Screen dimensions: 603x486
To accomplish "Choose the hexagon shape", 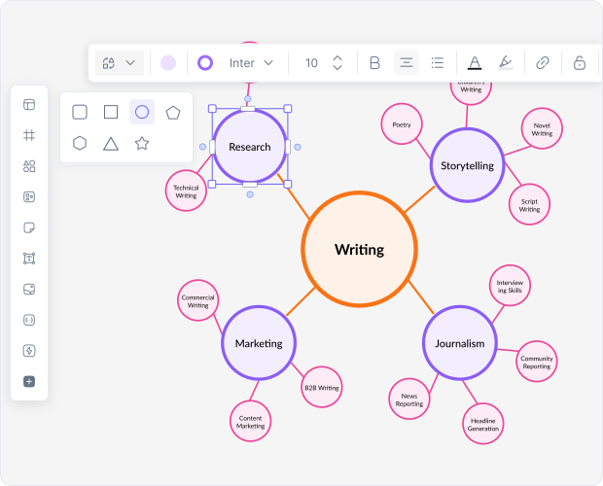I will (80, 143).
